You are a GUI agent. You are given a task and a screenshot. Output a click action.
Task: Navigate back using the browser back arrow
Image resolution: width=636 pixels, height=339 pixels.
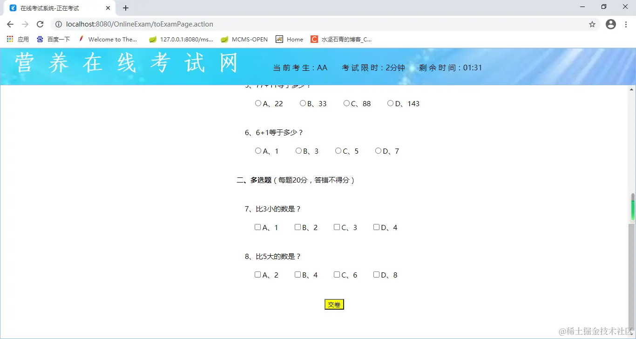[10, 24]
